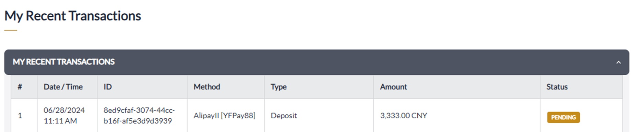Viewport: 632px width, 132px height.
Task: Select the transaction ID 8ed9cfaf text
Action: [x=139, y=116]
